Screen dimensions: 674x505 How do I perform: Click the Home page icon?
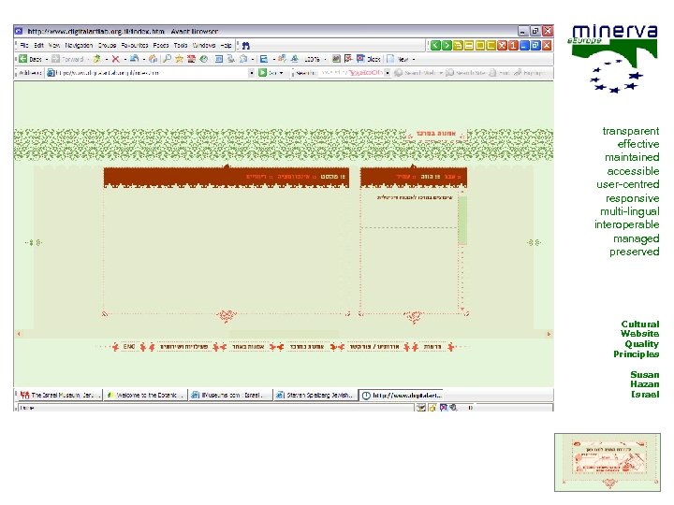pos(153,59)
